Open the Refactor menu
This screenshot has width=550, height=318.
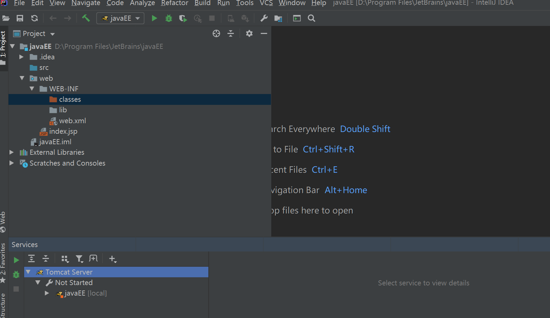pyautogui.click(x=174, y=3)
